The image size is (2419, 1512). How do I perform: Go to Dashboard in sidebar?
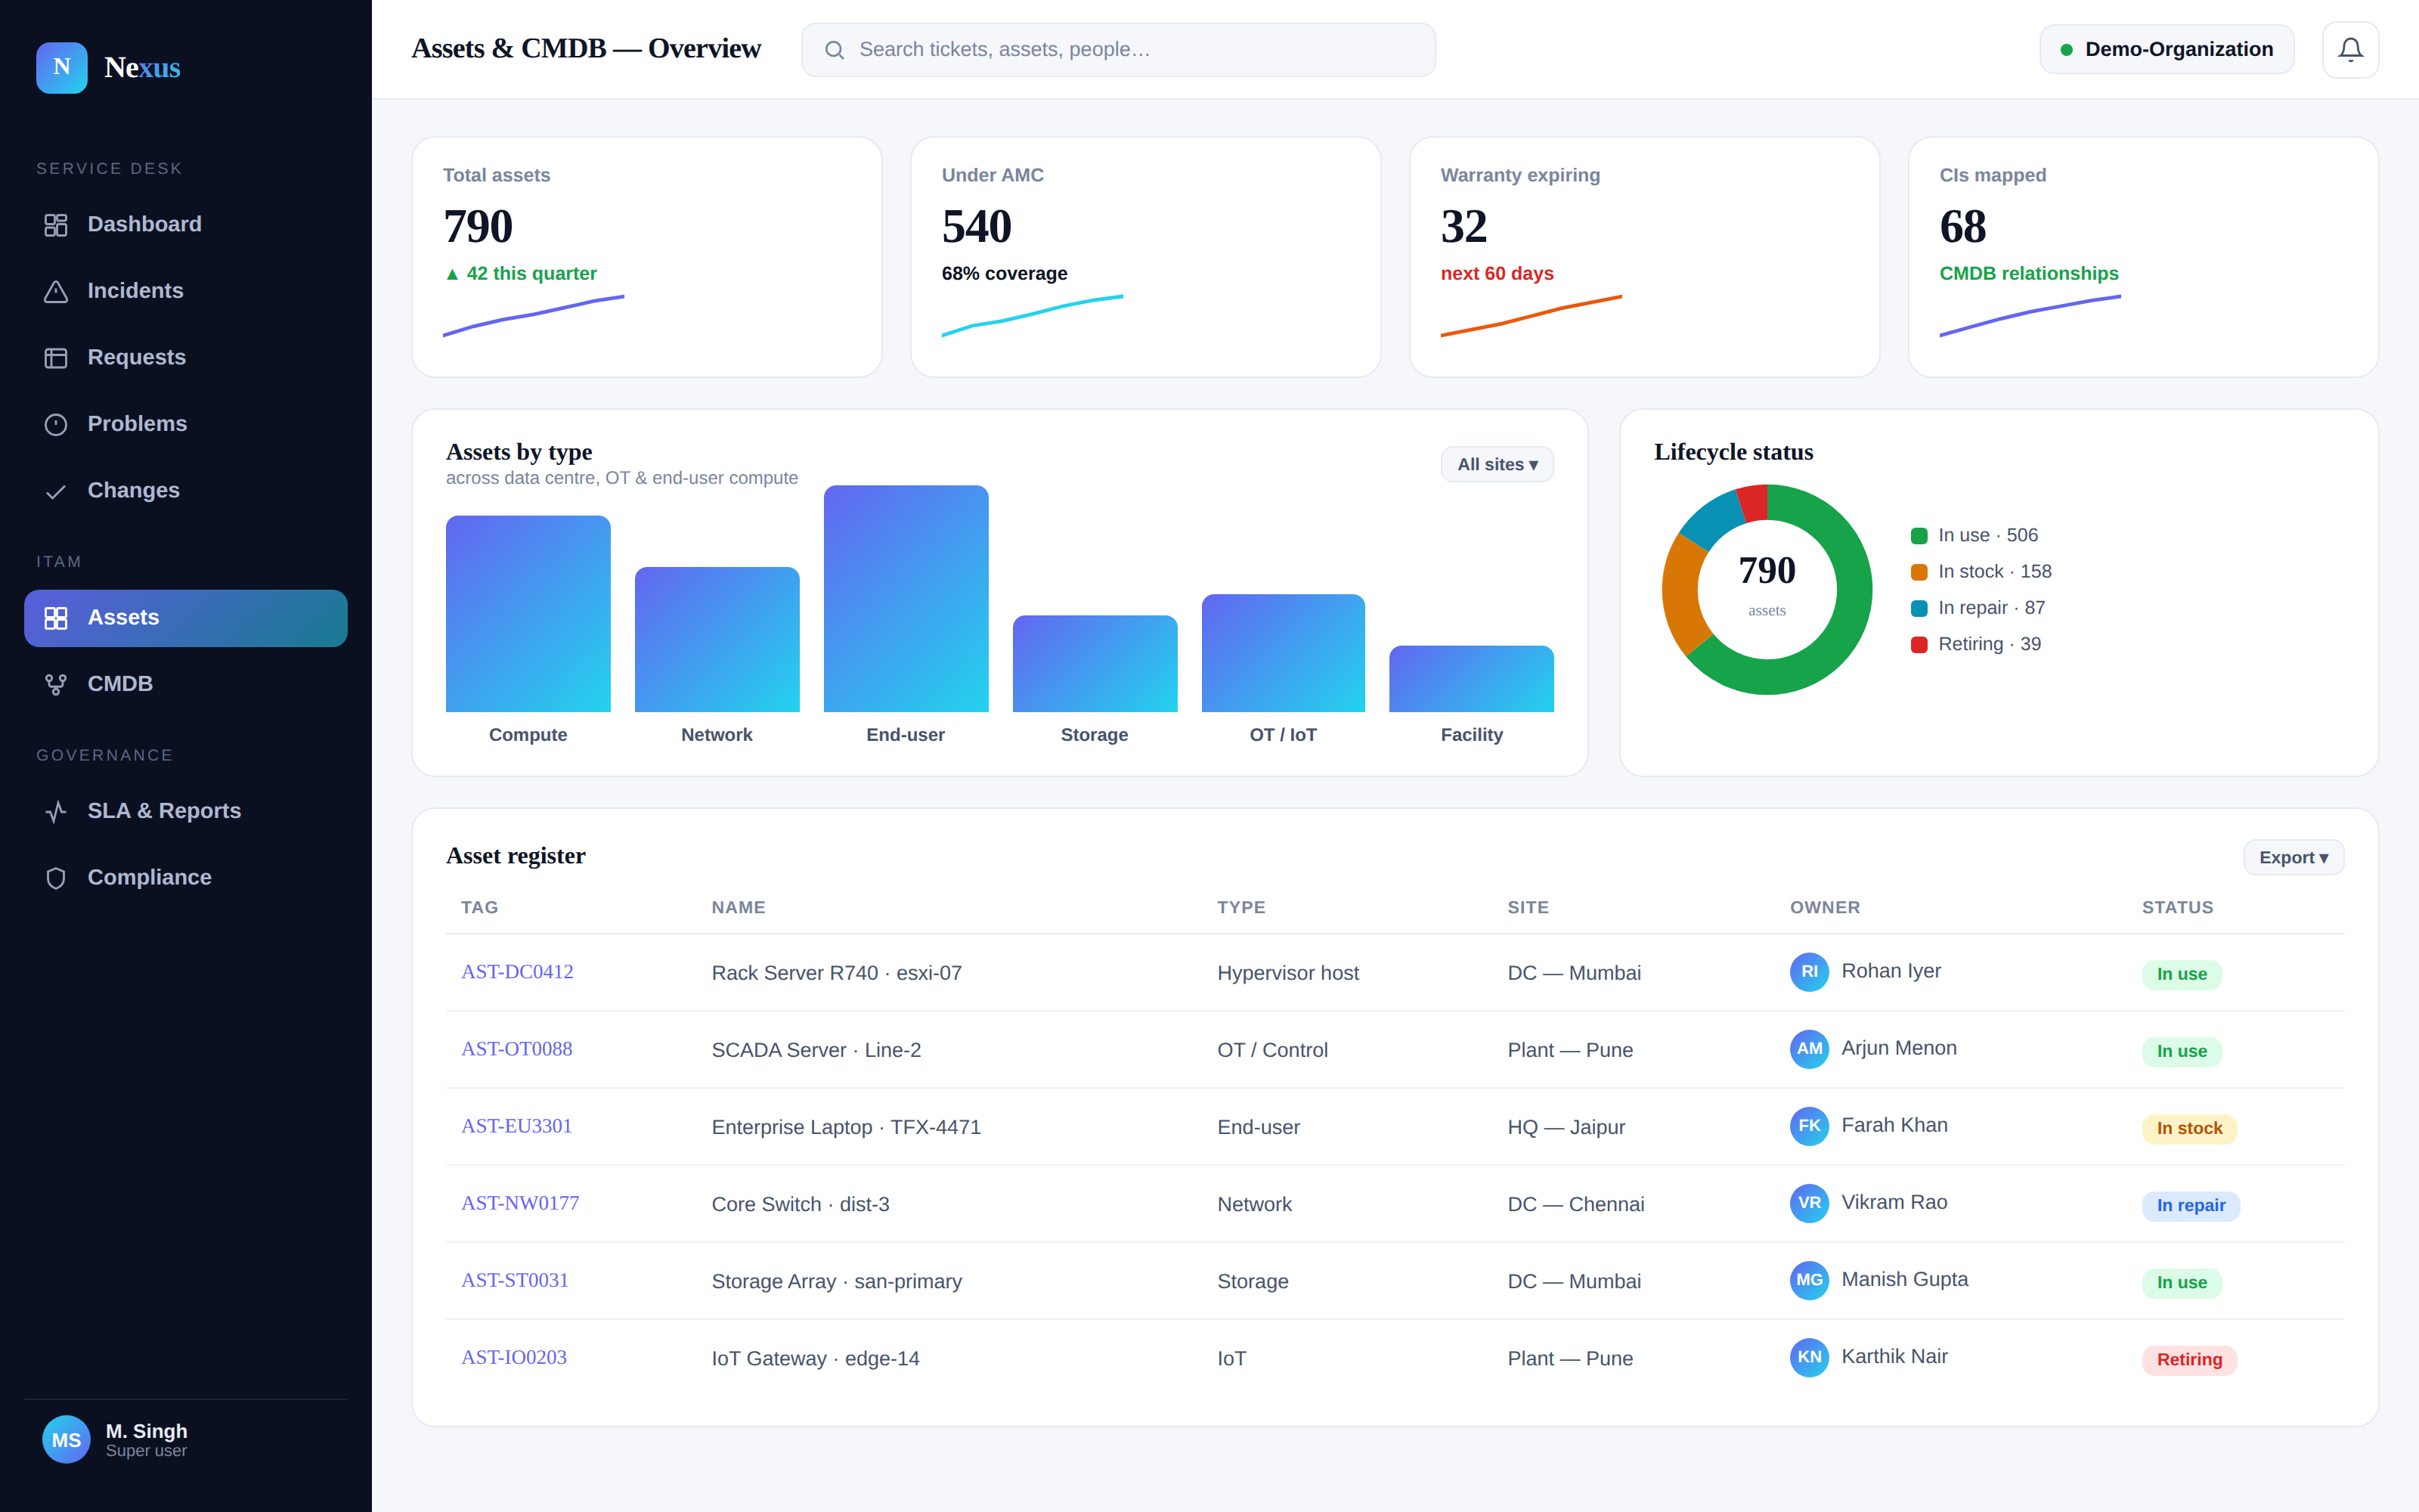(x=186, y=224)
